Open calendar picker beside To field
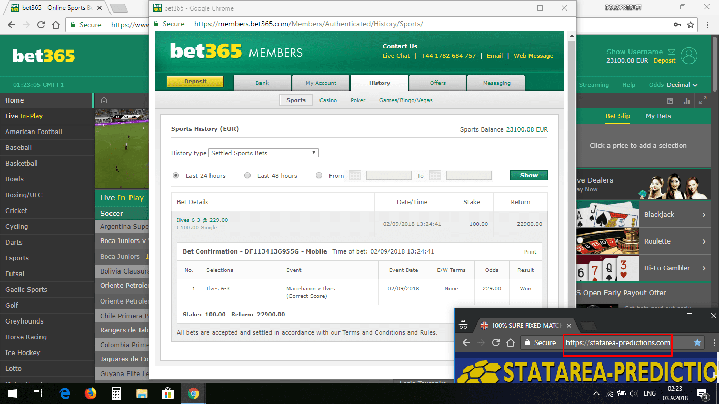This screenshot has height=404, width=719. pos(435,176)
